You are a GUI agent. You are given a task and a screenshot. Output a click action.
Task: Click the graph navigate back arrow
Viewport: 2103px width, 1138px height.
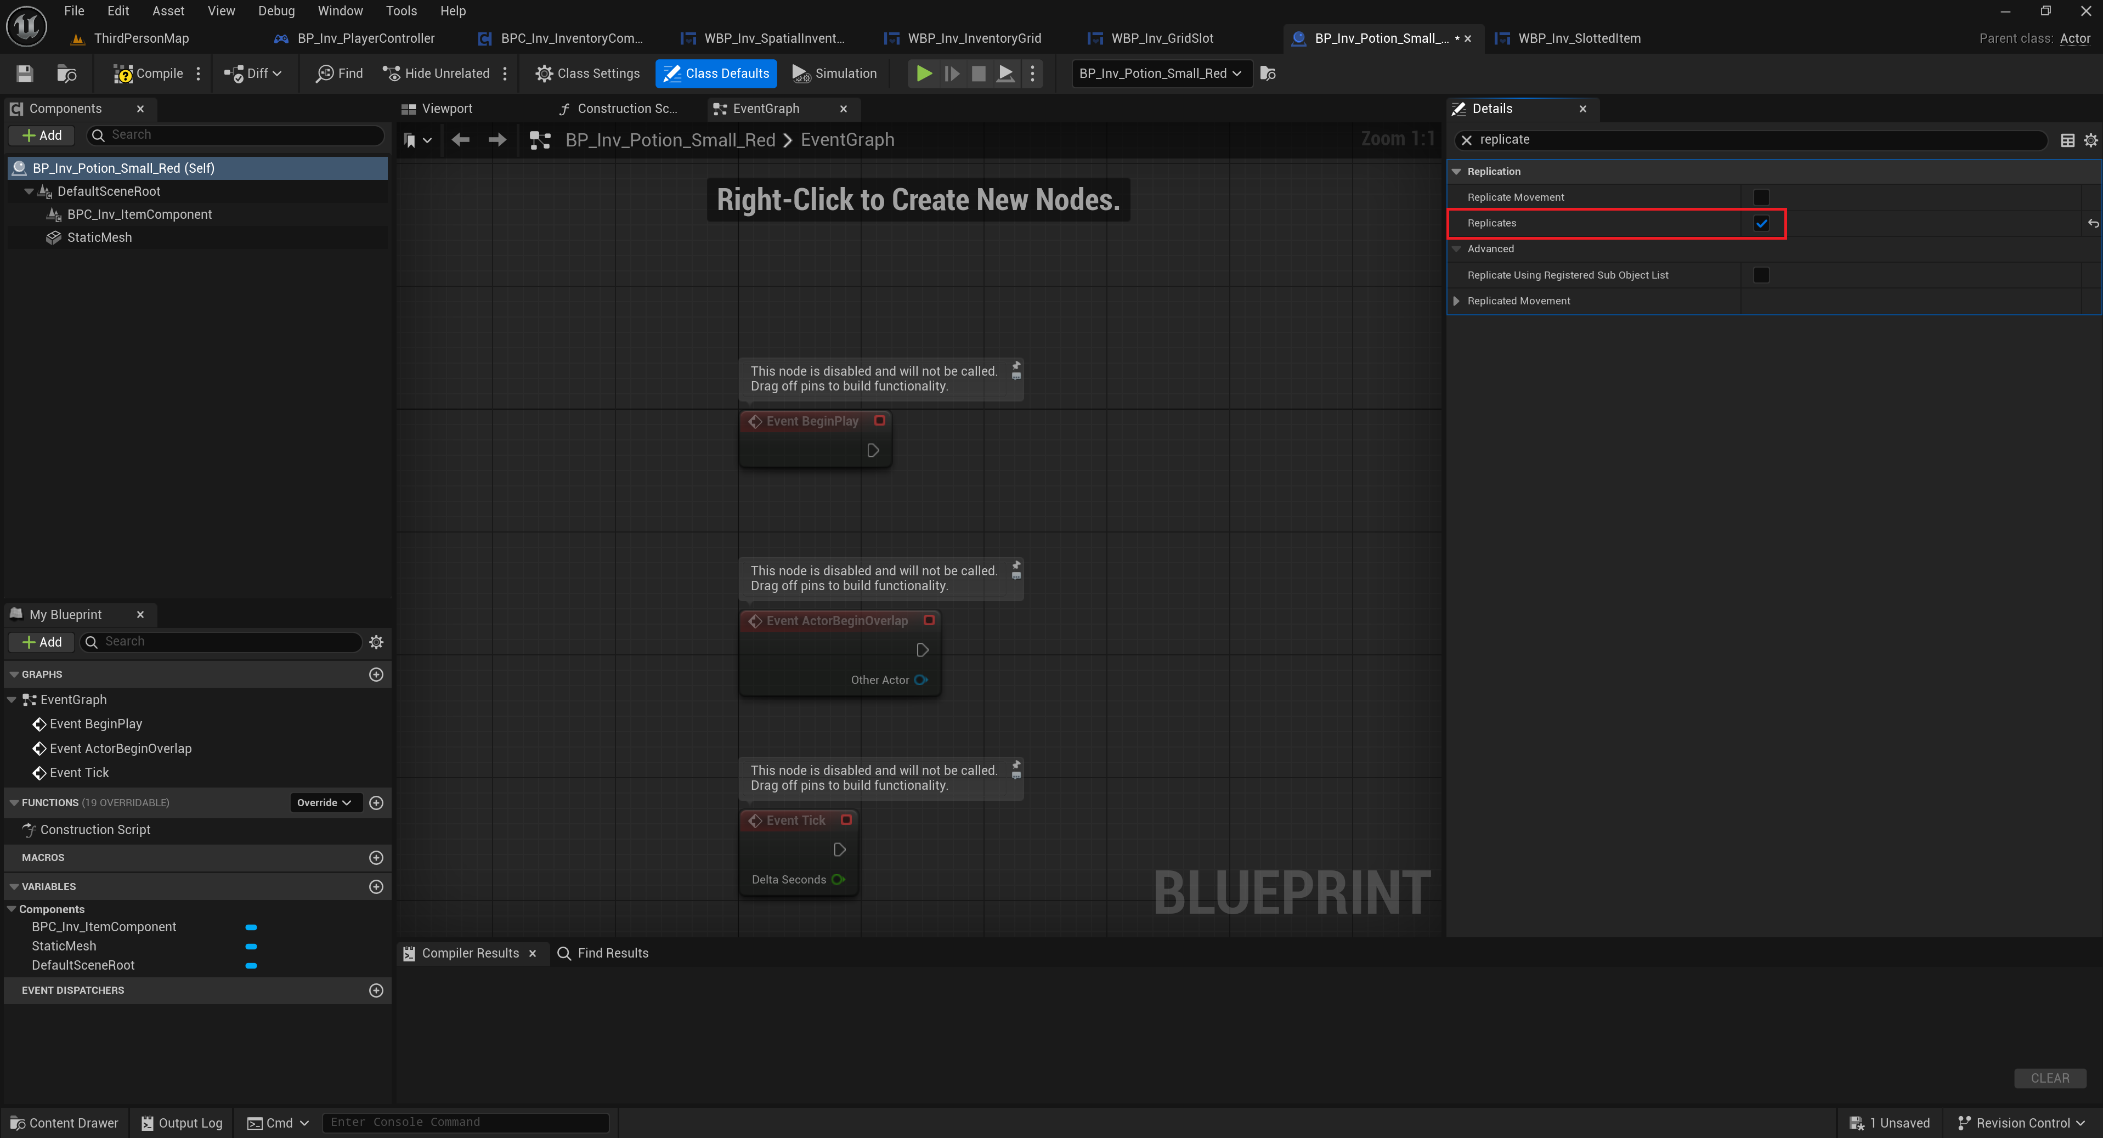tap(460, 140)
